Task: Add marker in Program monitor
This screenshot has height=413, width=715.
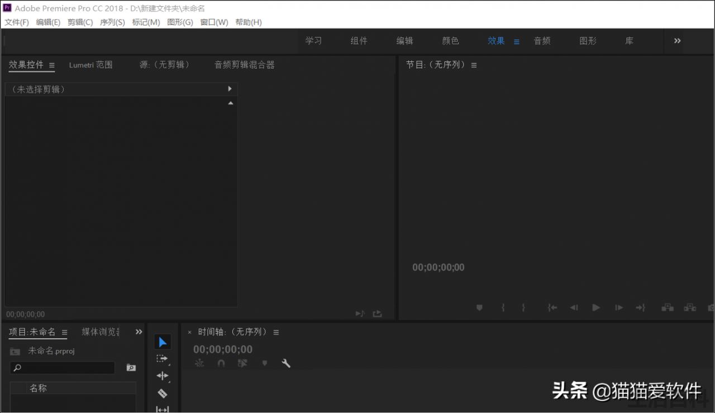Action: 479,308
